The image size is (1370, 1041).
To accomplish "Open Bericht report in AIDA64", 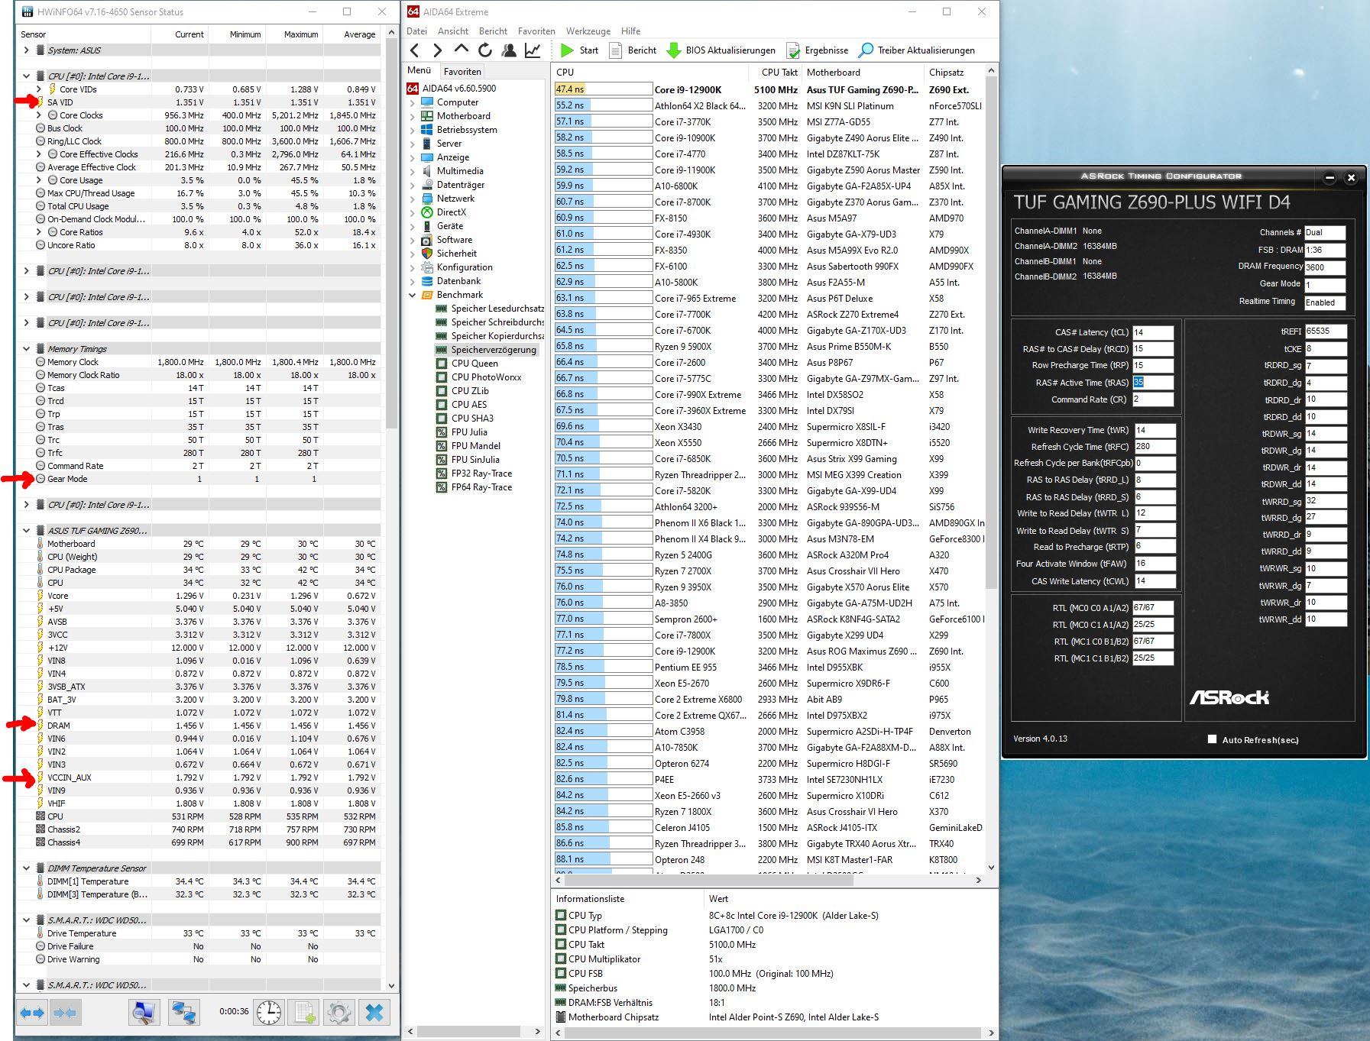I will point(633,50).
